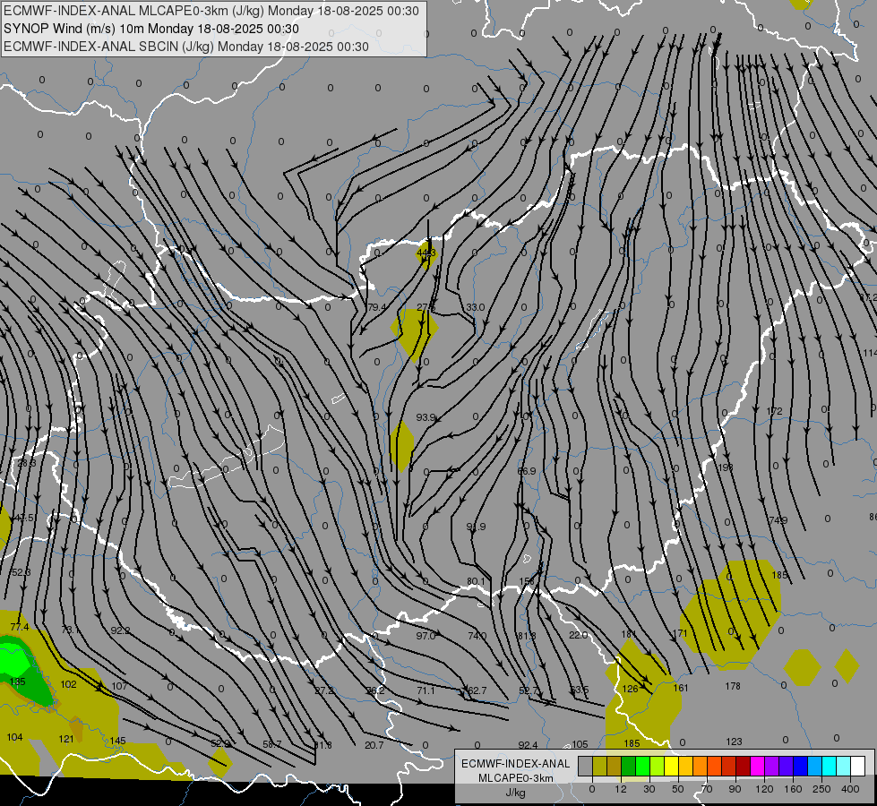Click the 20.7 map value

(374, 745)
